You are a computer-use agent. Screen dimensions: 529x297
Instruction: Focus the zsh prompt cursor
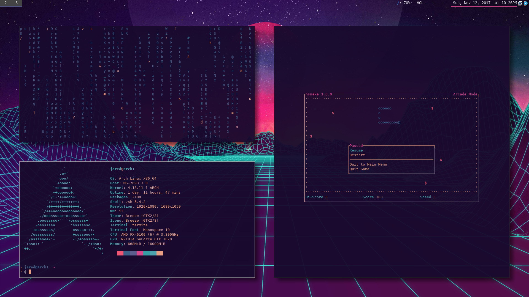coord(30,272)
